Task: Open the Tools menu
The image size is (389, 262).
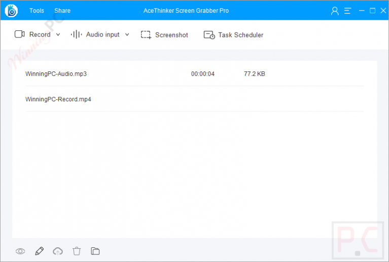Action: (37, 11)
